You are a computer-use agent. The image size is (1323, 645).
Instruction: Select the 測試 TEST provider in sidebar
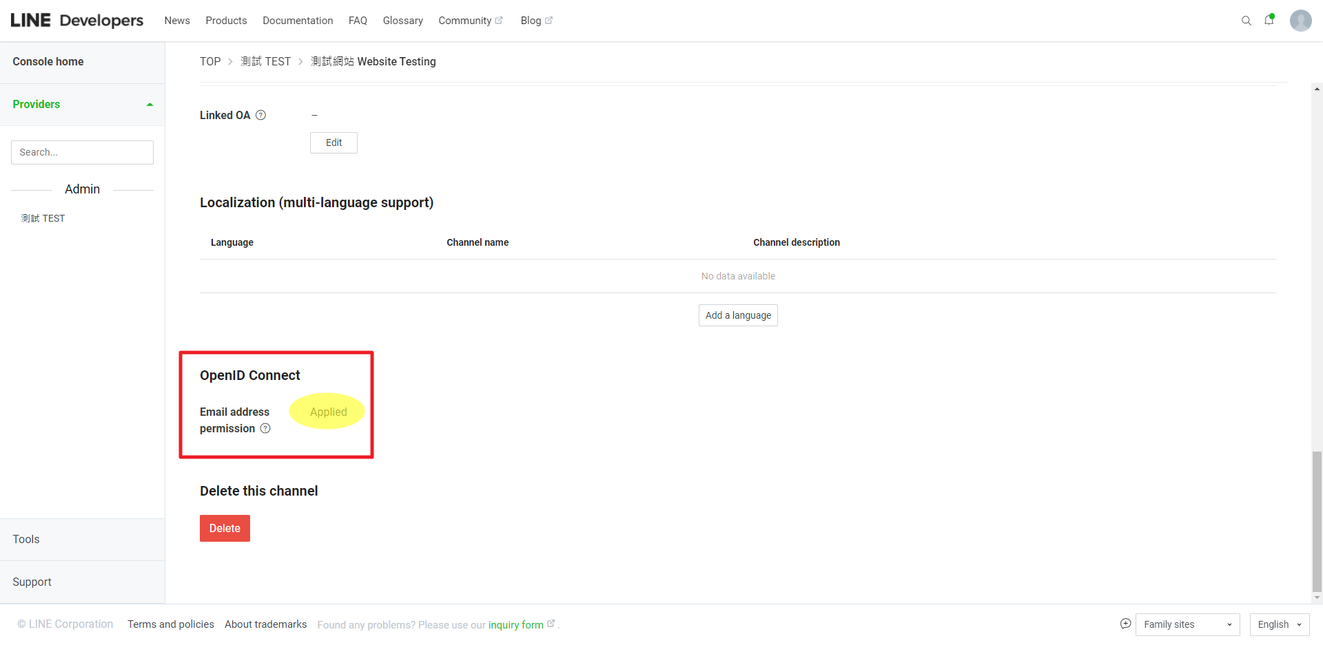pyautogui.click(x=43, y=218)
